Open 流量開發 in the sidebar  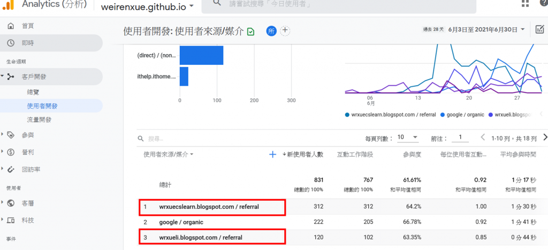pyautogui.click(x=39, y=119)
